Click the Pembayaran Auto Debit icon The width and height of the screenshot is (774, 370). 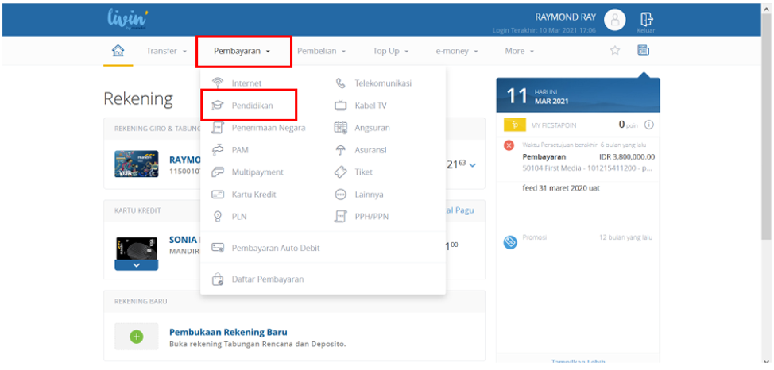(218, 248)
